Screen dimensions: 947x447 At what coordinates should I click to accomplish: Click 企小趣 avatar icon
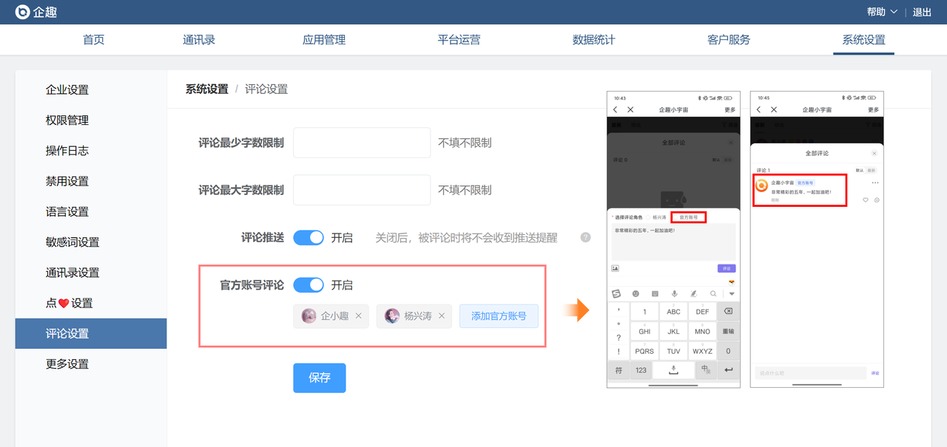point(309,316)
